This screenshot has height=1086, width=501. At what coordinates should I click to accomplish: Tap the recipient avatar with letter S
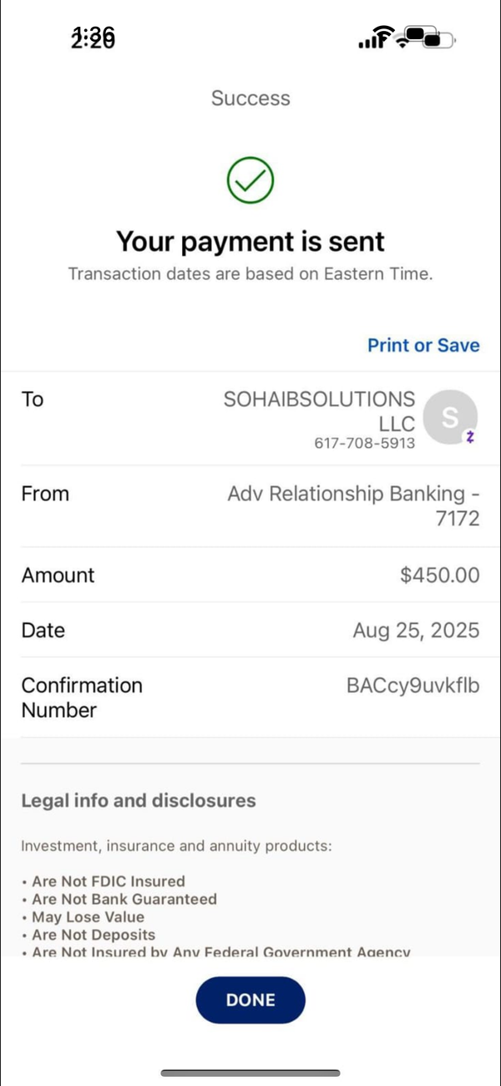point(450,417)
